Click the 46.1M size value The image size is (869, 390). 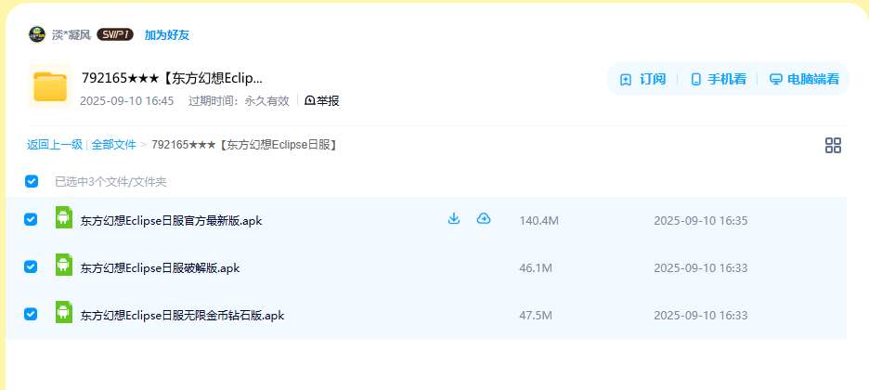[x=536, y=268]
